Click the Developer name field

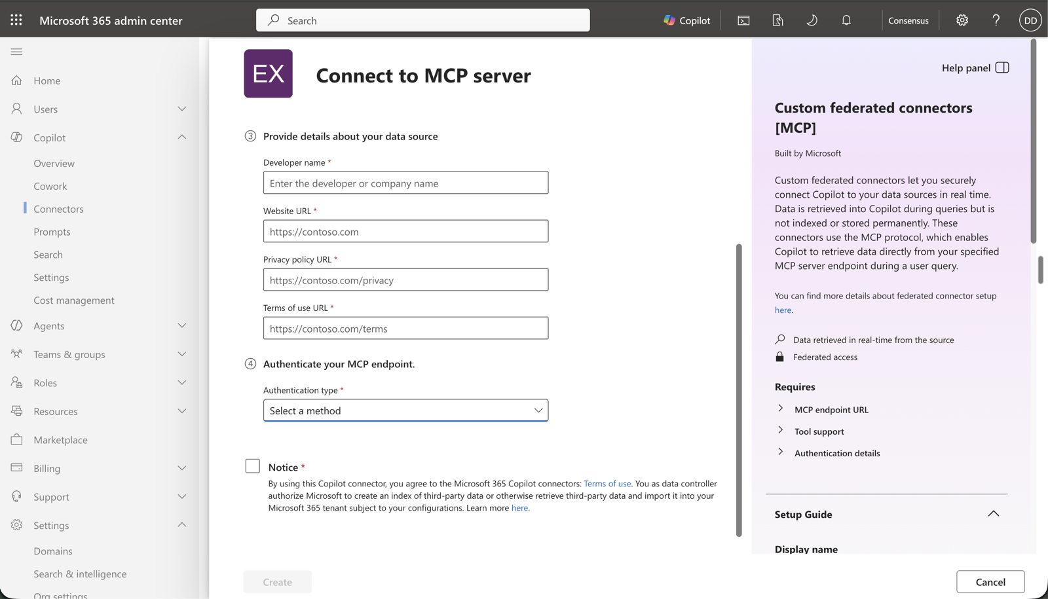(x=405, y=183)
